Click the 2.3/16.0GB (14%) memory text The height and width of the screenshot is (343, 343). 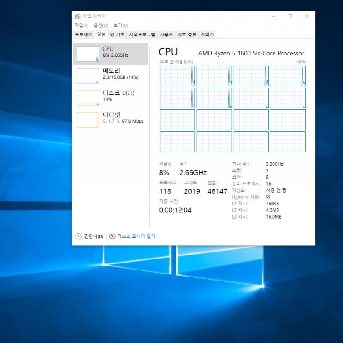(x=120, y=77)
